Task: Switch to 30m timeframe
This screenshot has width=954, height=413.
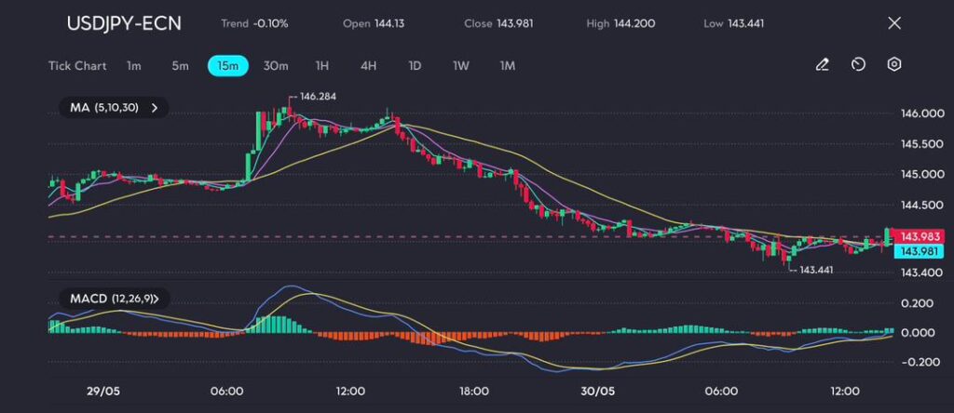Action: point(276,66)
